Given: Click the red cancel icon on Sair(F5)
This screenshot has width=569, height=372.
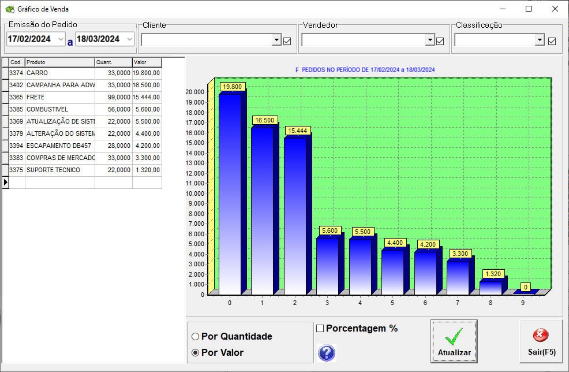Looking at the screenshot, I should [x=540, y=334].
